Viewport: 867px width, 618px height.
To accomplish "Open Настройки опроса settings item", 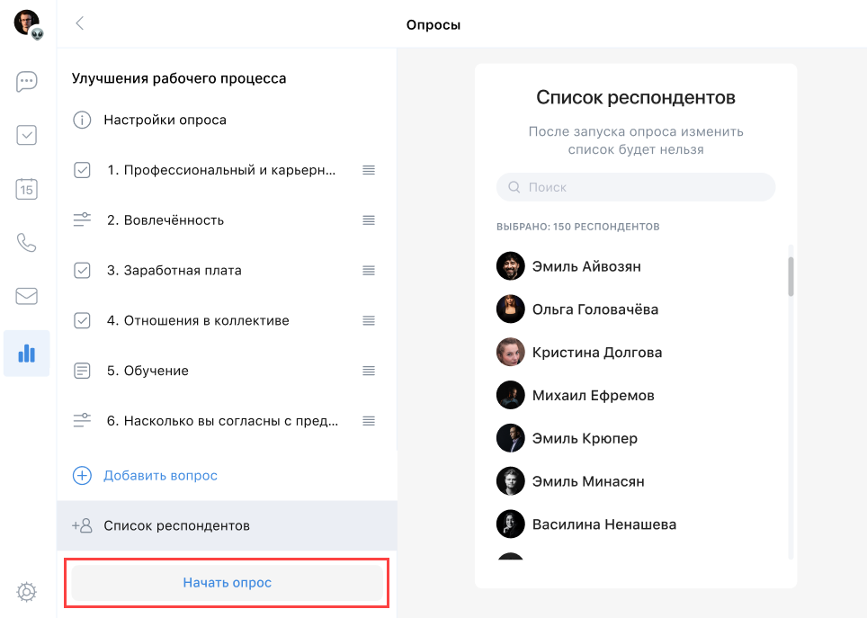I will click(165, 120).
